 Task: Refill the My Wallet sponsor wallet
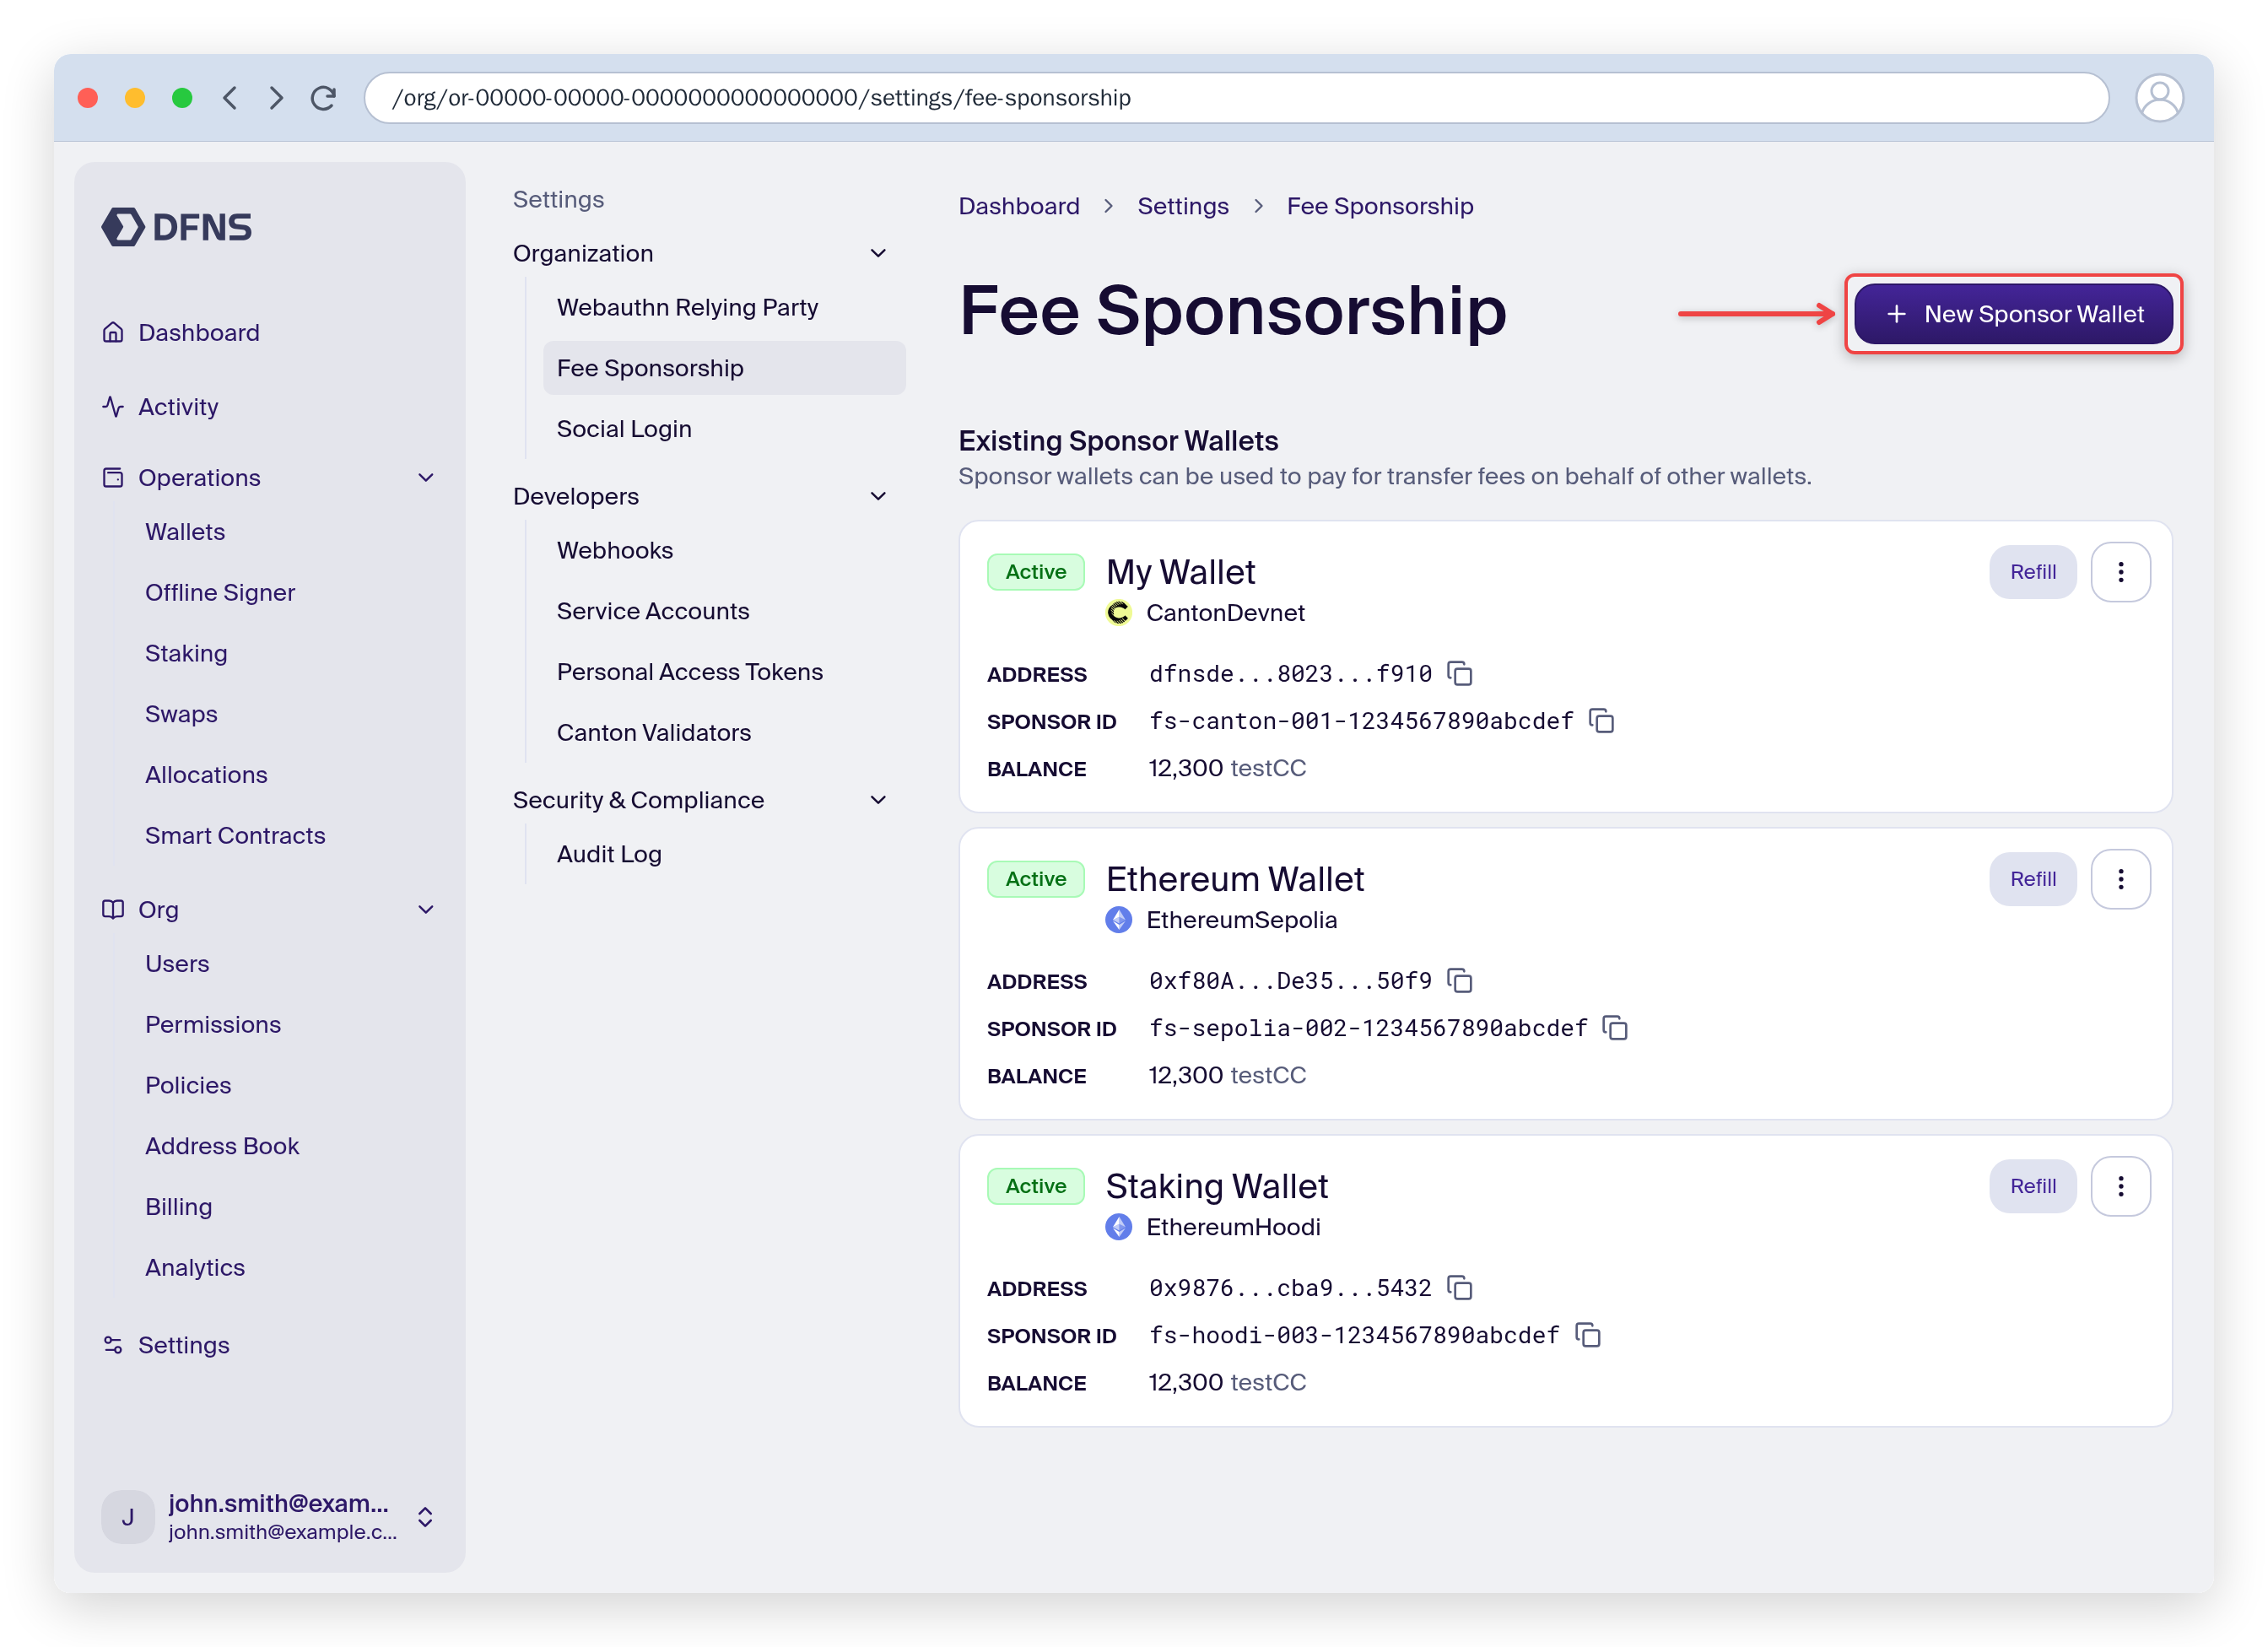(x=2032, y=572)
